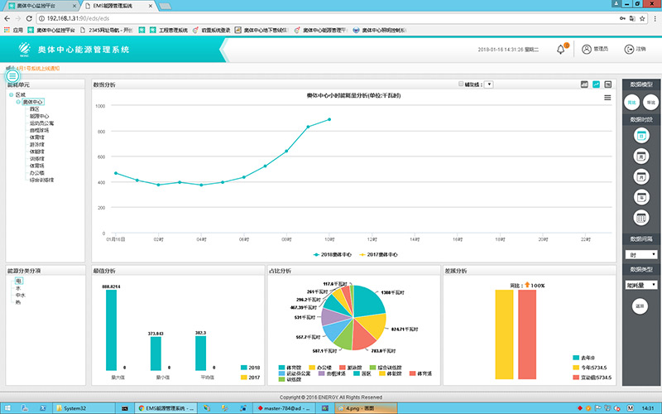Click the round 返回 button
Screen dimensions: 662x414
(640, 306)
